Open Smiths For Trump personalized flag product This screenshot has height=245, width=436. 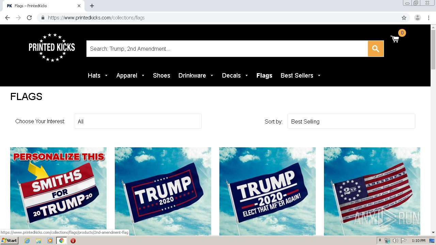coord(58,191)
